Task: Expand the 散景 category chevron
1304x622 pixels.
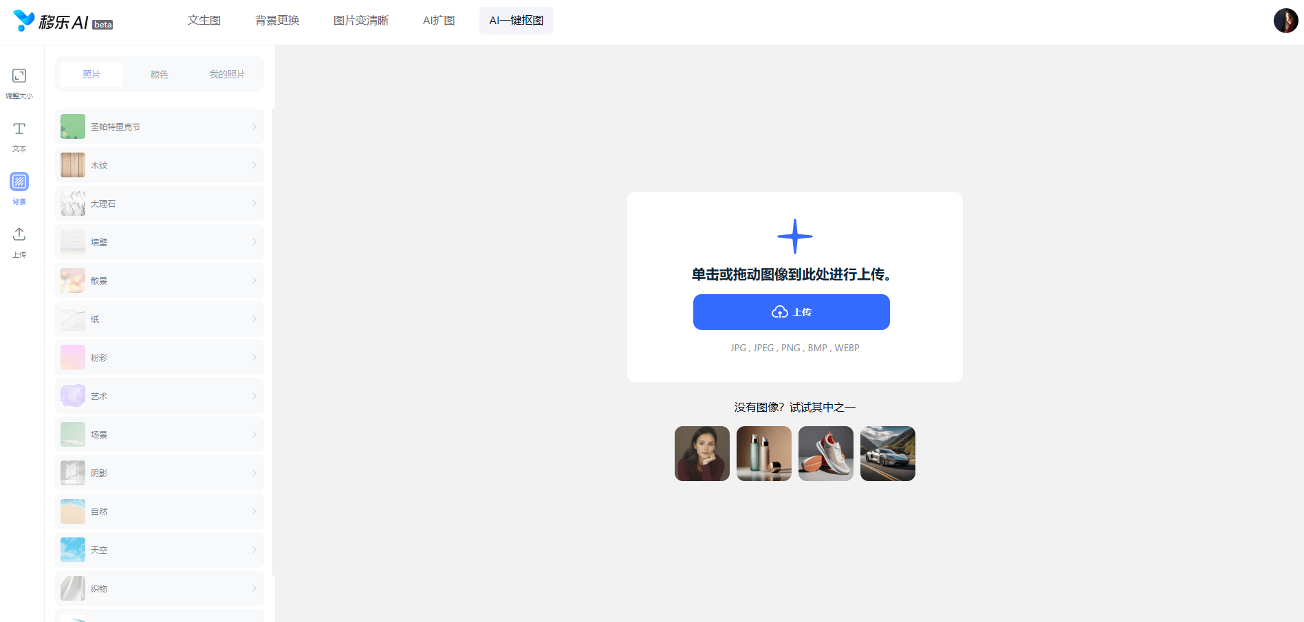Action: 254,280
